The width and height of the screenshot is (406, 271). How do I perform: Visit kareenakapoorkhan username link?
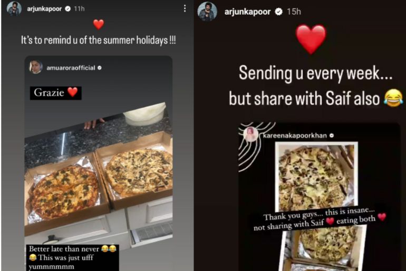pos(295,136)
